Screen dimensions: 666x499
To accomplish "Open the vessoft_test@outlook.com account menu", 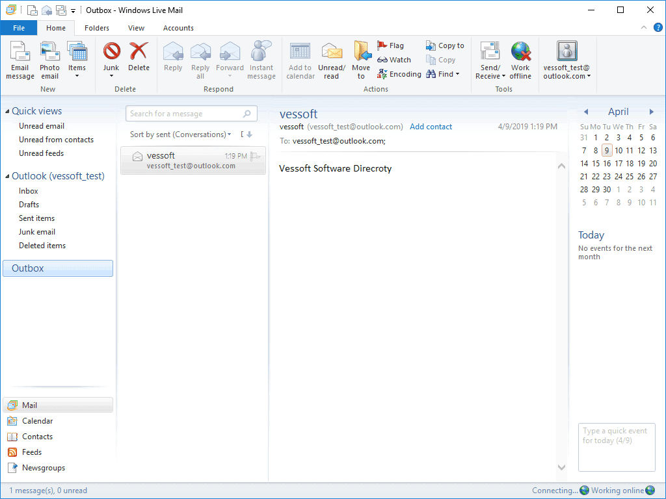I will coord(566,60).
